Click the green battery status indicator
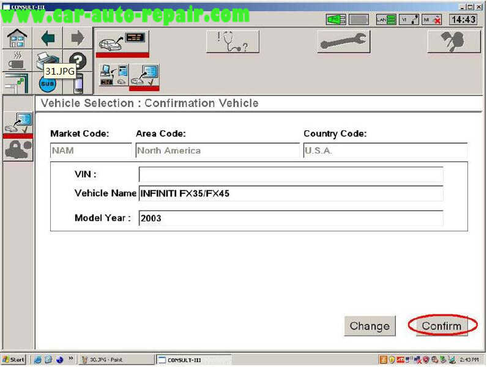 336,20
